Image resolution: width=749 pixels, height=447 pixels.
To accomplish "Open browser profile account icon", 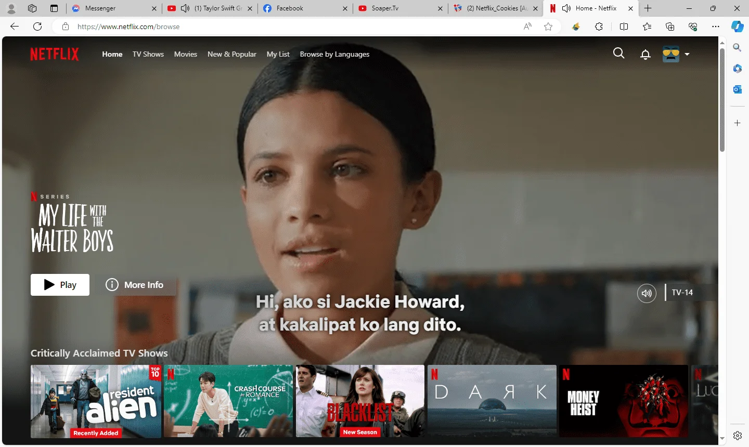I will click(x=11, y=8).
